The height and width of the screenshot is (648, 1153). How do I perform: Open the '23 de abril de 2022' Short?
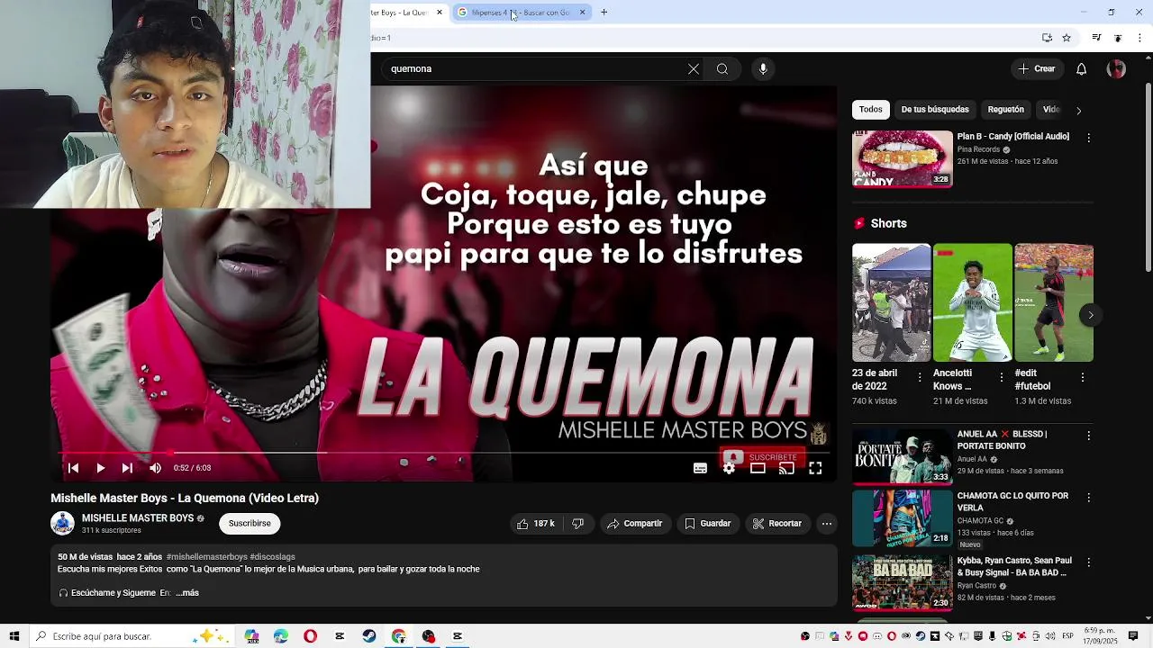(892, 302)
